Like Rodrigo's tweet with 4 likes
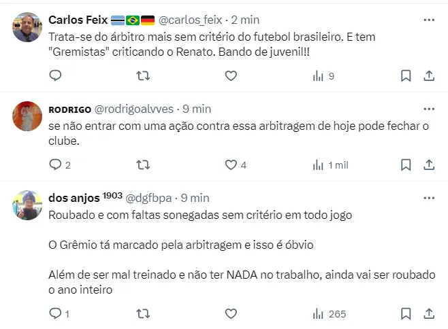This screenshot has height=329, width=448. 231,164
